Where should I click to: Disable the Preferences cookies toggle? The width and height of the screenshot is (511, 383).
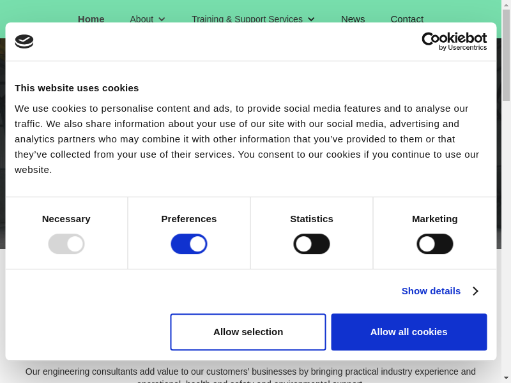[x=189, y=244]
